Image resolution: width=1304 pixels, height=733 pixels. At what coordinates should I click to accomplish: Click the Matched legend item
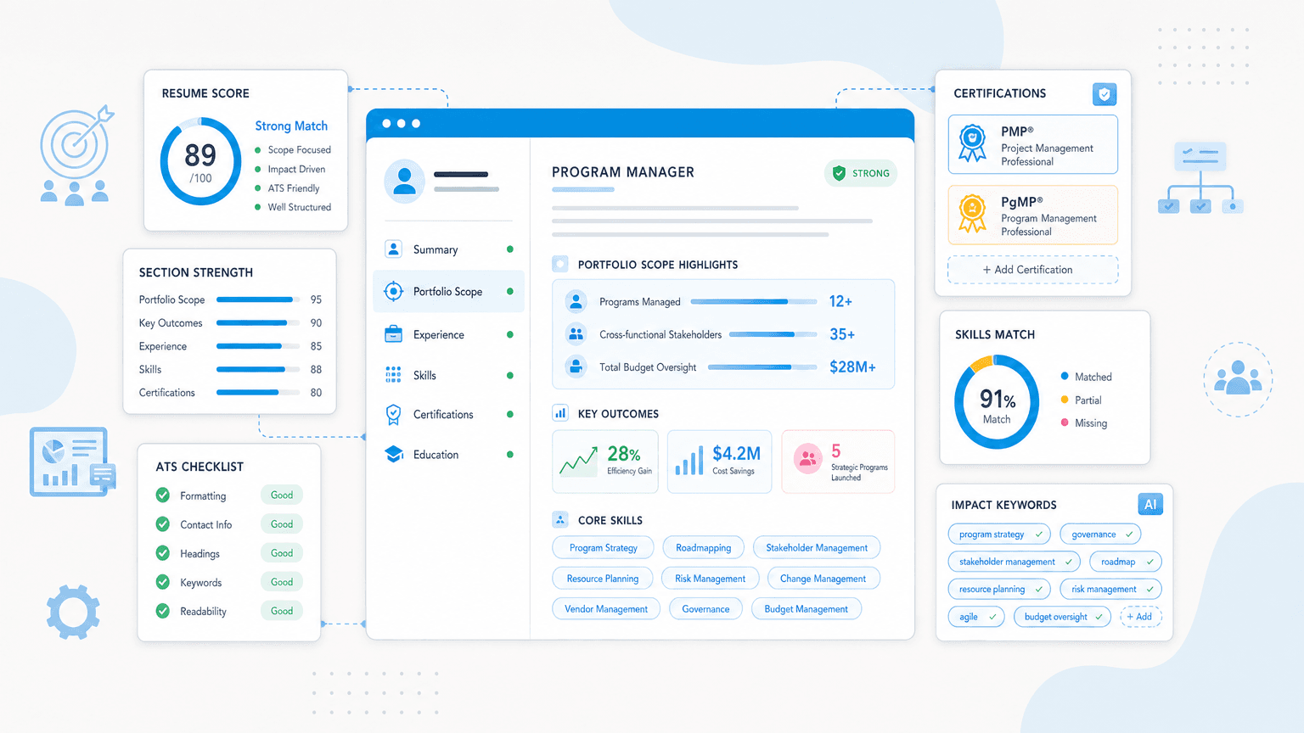click(x=1086, y=377)
